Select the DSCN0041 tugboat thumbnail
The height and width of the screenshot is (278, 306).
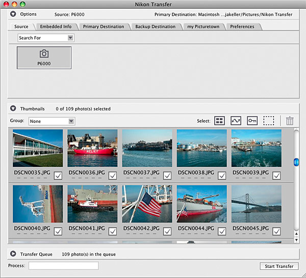click(x=92, y=204)
